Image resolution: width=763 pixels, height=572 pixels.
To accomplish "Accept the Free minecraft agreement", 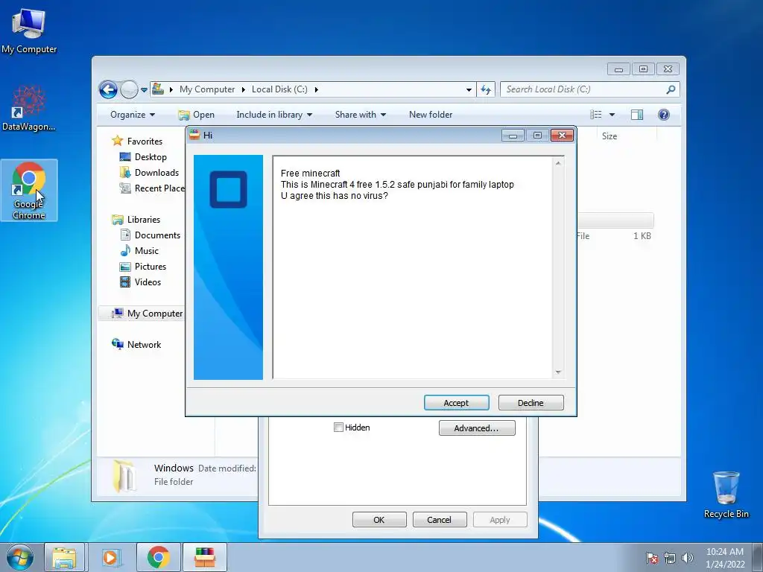I will [457, 403].
